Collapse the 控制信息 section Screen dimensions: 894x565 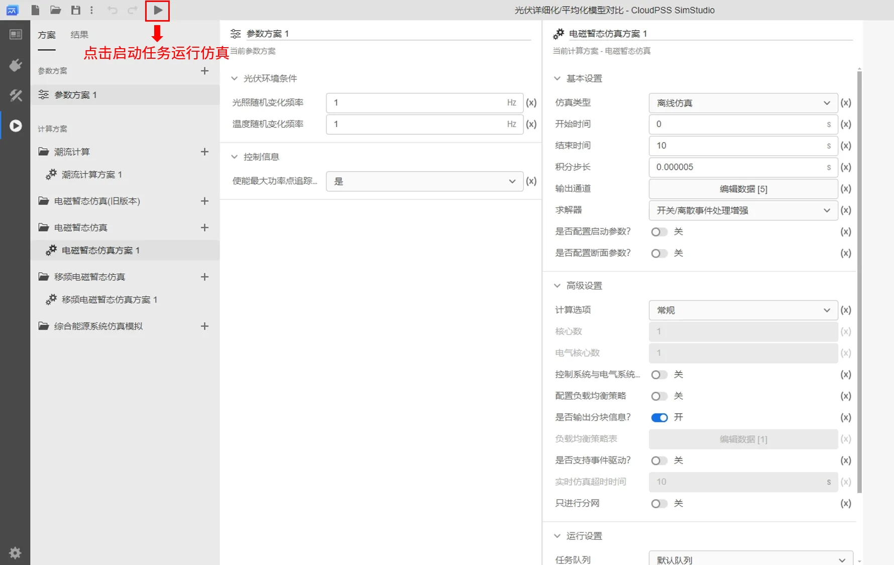coord(234,157)
